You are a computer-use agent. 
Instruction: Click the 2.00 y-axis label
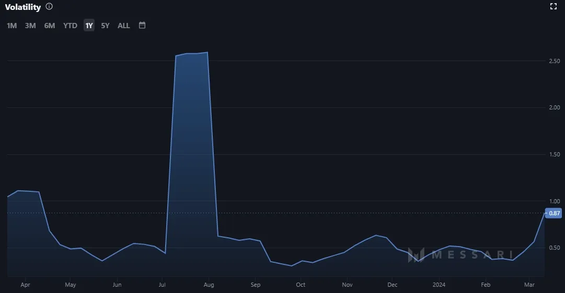click(x=555, y=107)
